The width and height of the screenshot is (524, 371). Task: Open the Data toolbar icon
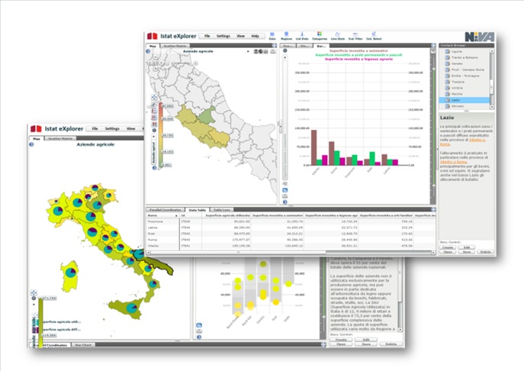272,36
